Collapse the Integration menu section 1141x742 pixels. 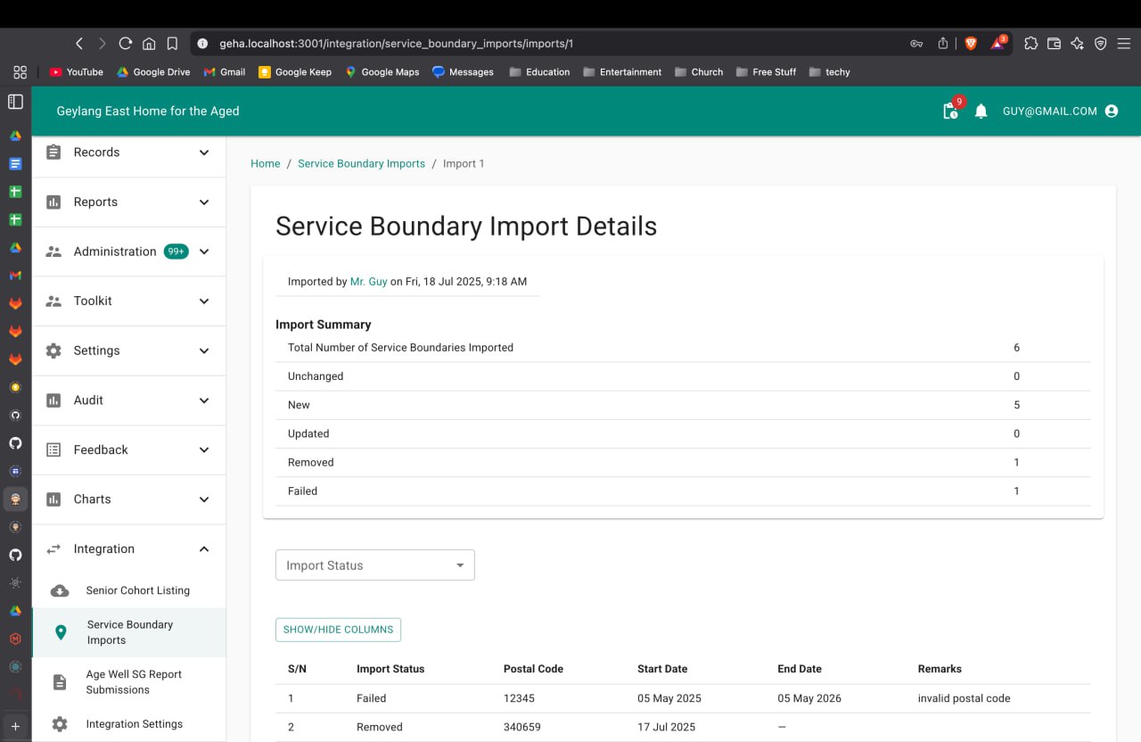click(128, 549)
